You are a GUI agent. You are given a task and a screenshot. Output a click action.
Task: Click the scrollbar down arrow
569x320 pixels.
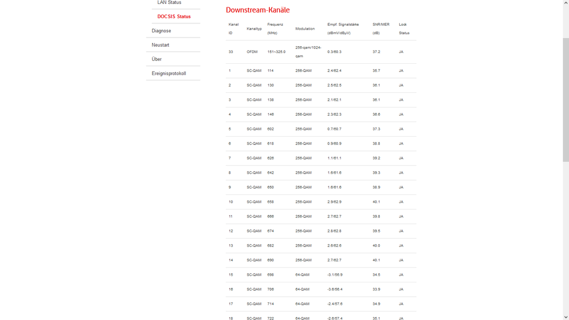tap(566, 317)
